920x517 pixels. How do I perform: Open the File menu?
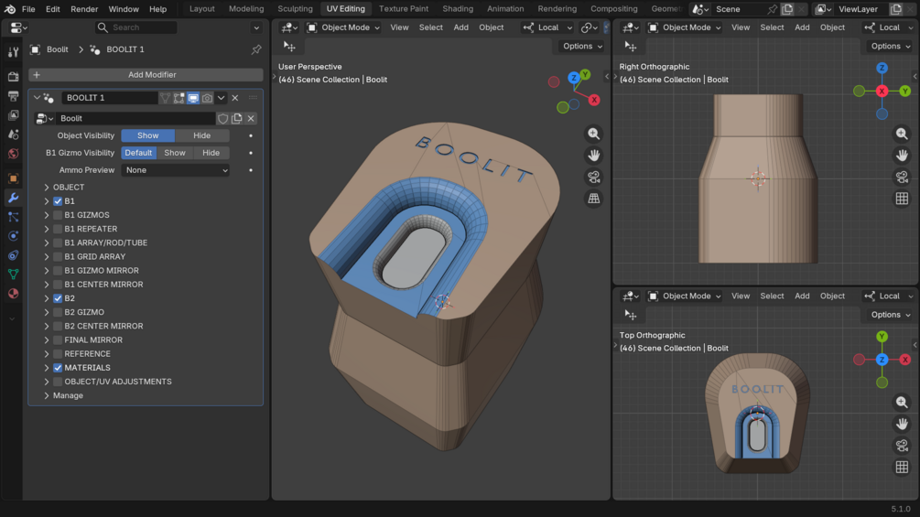click(x=28, y=9)
